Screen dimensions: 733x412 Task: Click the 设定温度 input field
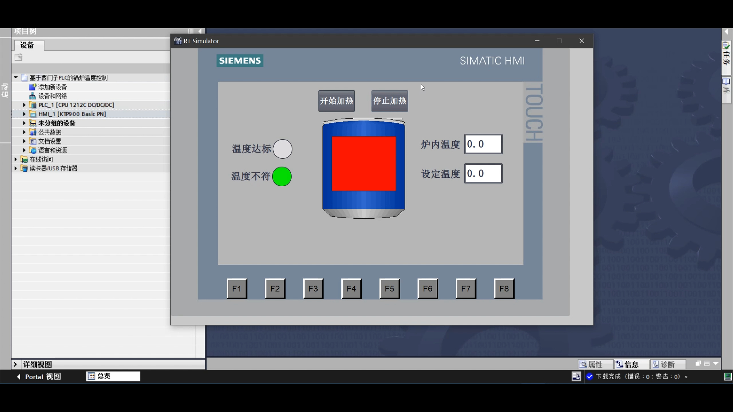(483, 174)
